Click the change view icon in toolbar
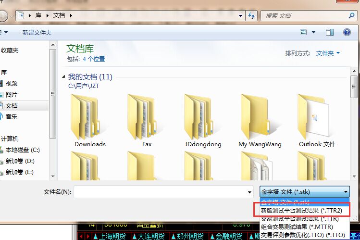This screenshot has width=360, height=240. 303,32
